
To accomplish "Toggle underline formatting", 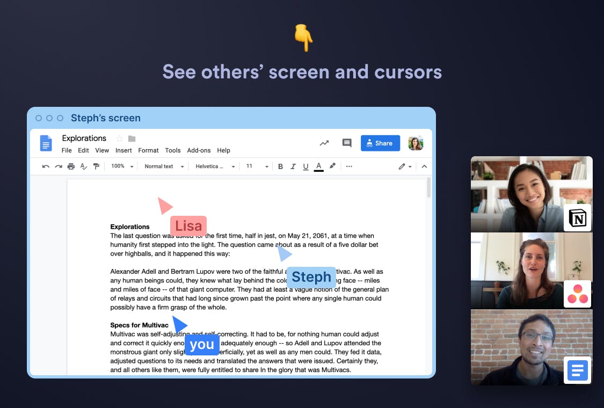I will click(x=305, y=166).
